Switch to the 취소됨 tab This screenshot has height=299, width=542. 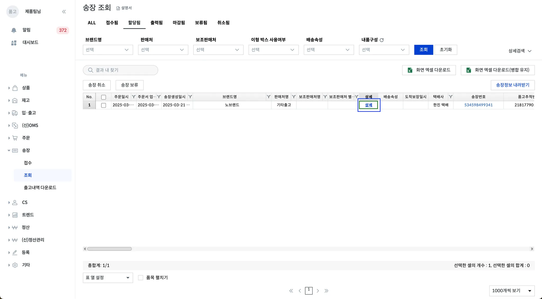point(223,23)
